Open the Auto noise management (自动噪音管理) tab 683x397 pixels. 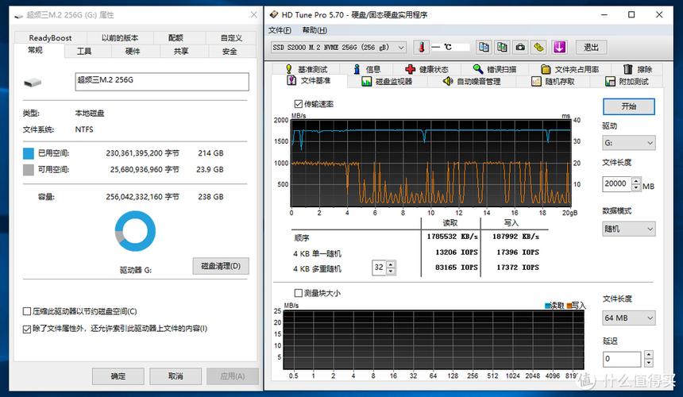(471, 82)
